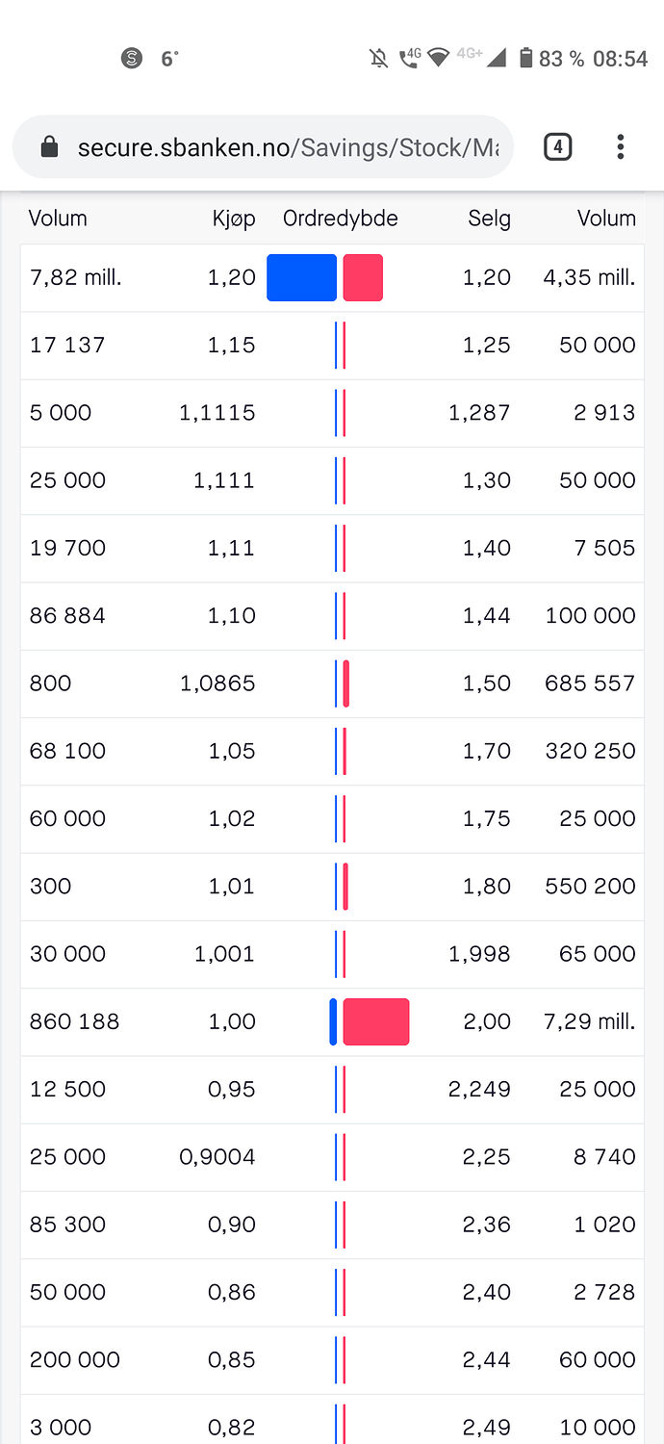This screenshot has height=1444, width=664.
Task: Tap the round S app notification icon
Action: (x=132, y=59)
